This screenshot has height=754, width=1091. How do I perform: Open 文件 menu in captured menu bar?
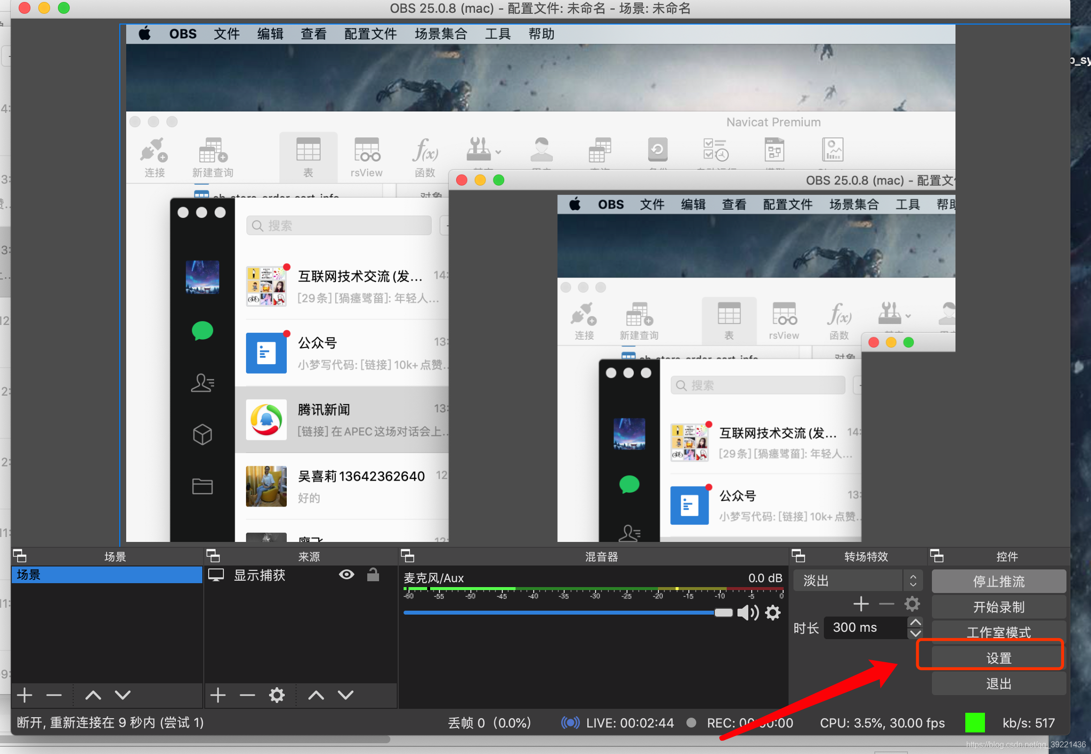tap(226, 34)
